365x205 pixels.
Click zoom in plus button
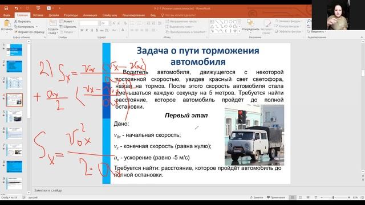click(x=349, y=198)
